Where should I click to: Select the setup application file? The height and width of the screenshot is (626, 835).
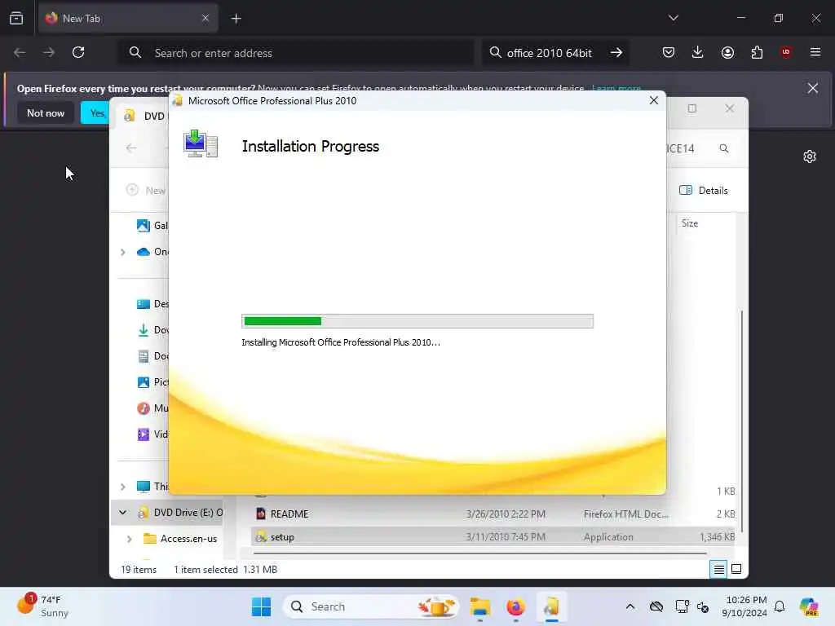[x=493, y=536]
